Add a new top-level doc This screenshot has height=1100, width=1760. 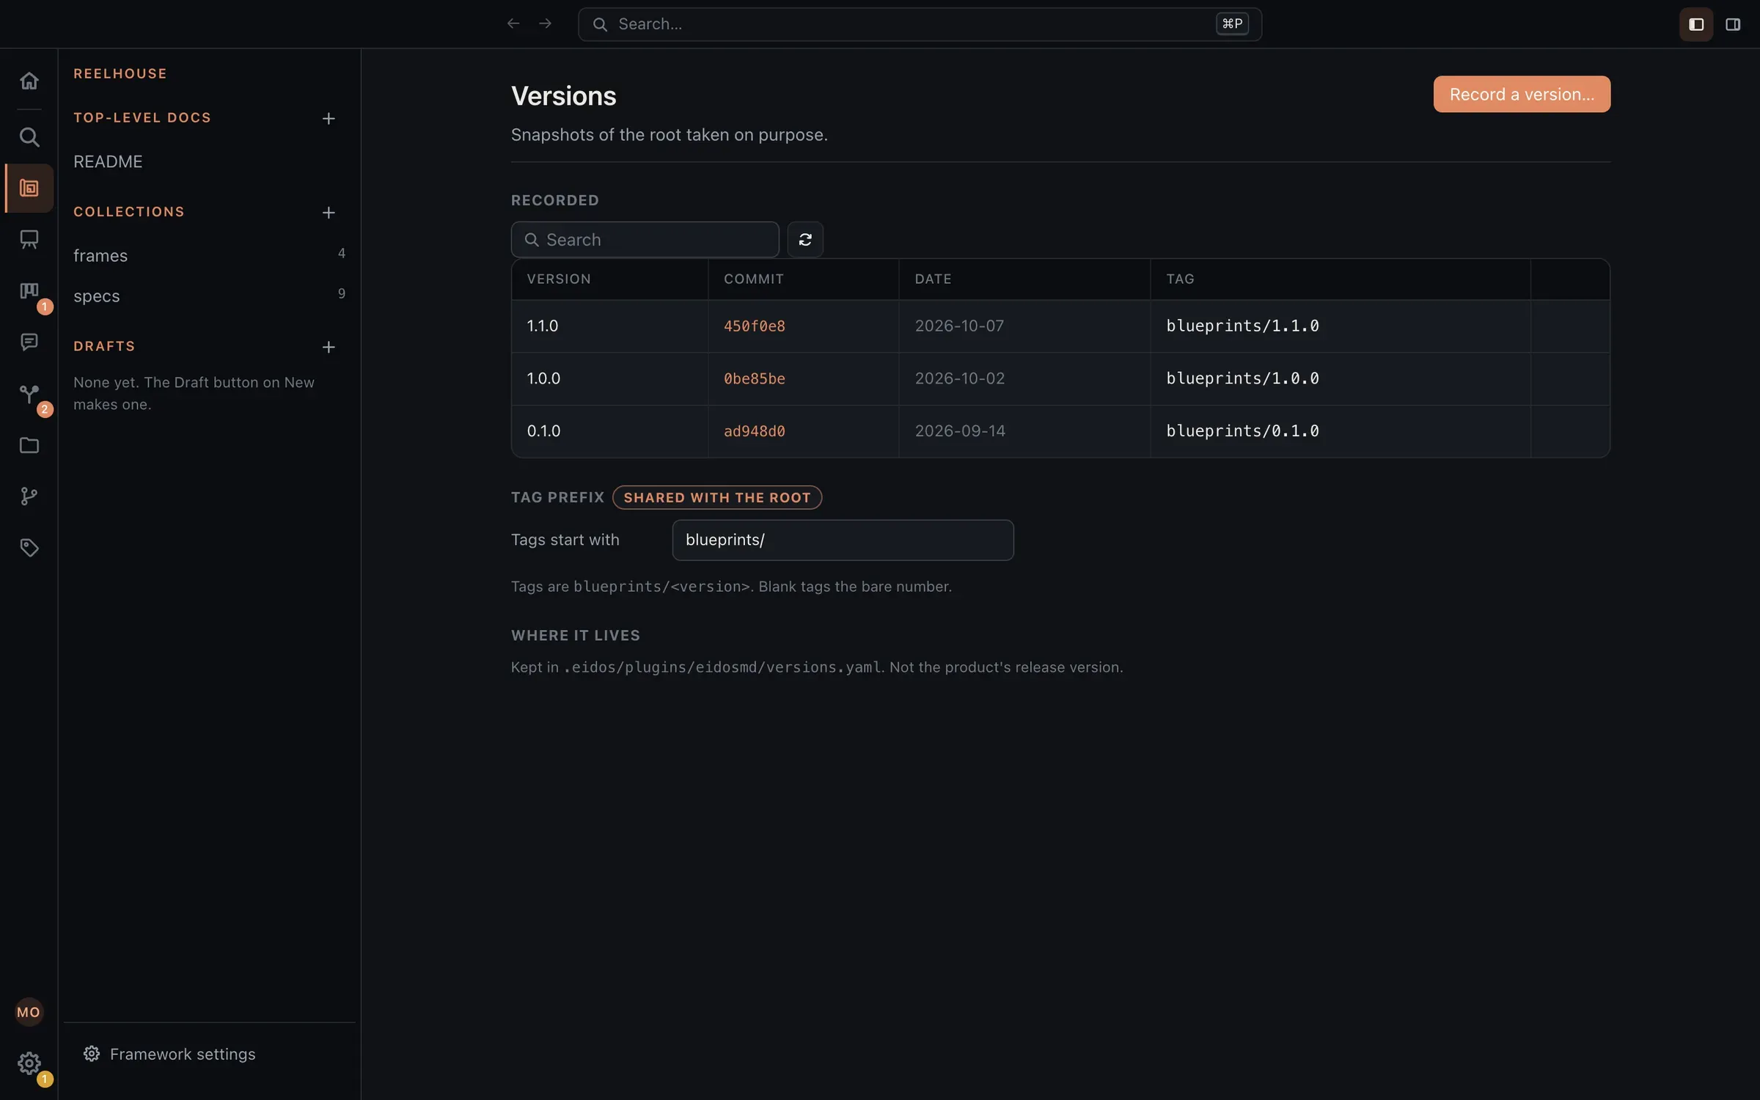(329, 118)
